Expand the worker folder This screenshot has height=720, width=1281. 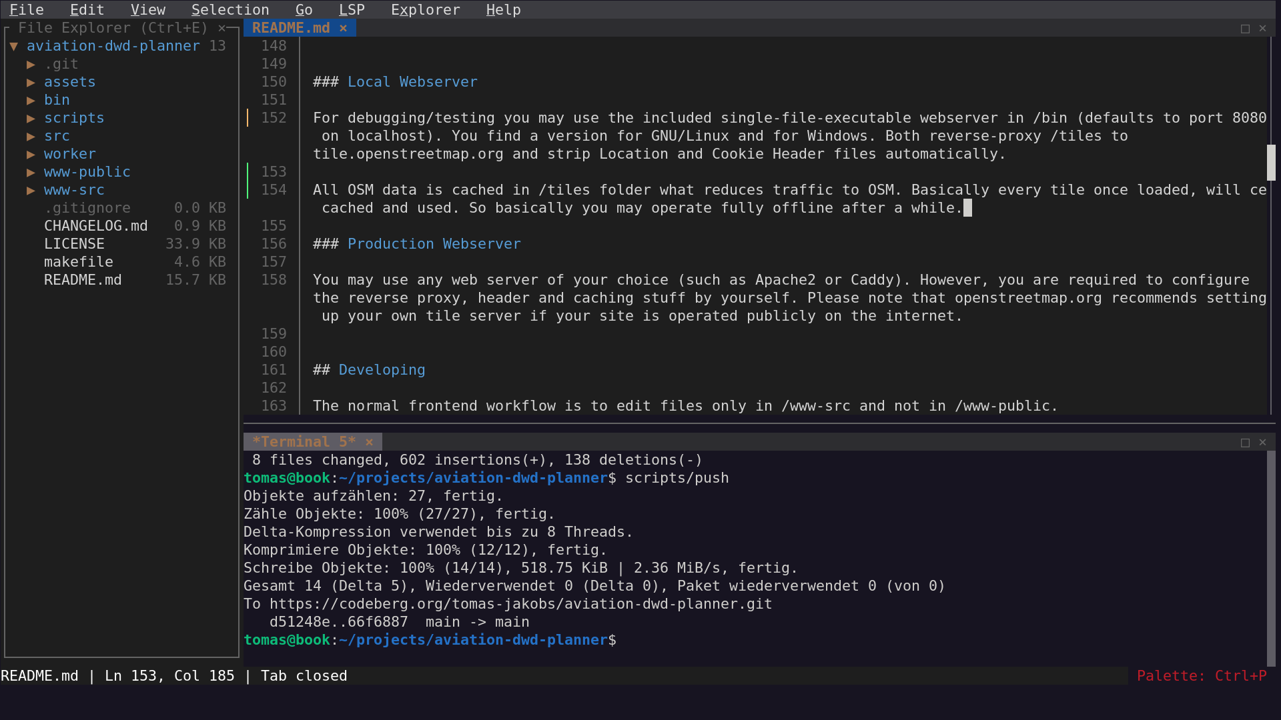(x=31, y=154)
